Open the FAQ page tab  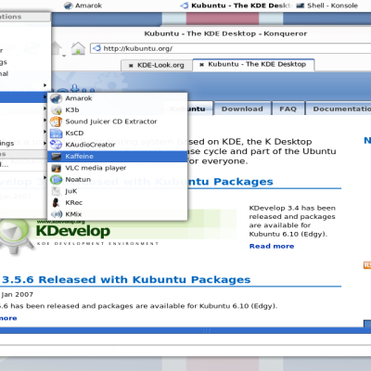click(288, 109)
